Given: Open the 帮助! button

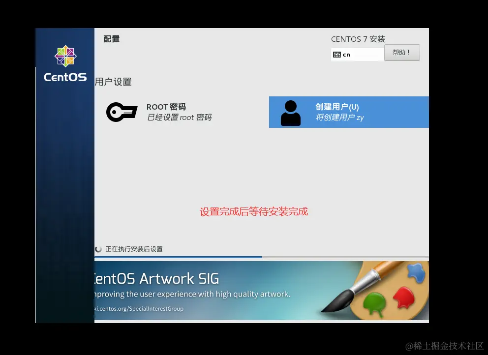Looking at the screenshot, I should click(x=402, y=53).
